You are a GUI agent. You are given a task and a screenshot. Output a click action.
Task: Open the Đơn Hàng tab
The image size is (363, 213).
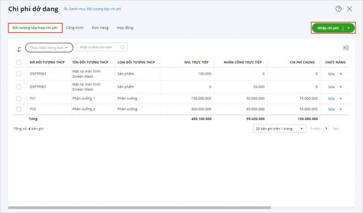100,27
